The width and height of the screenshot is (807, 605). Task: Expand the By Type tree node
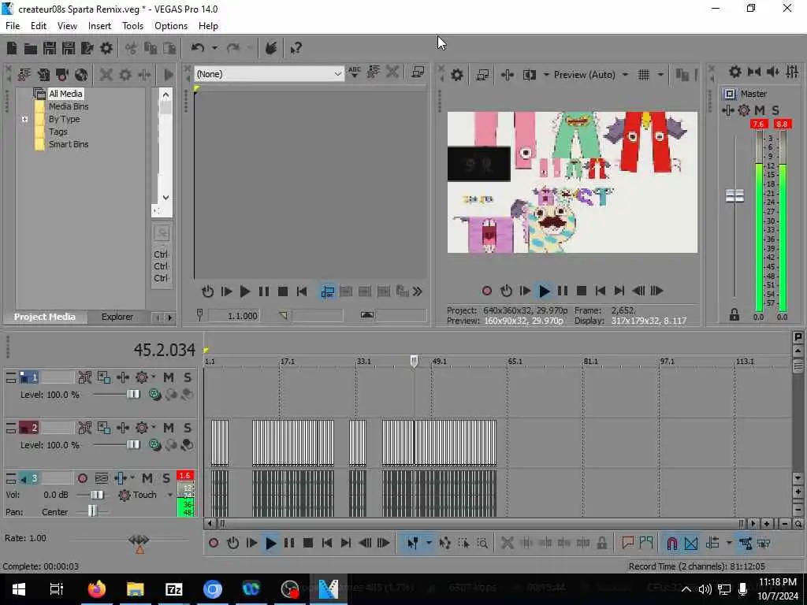tap(24, 119)
